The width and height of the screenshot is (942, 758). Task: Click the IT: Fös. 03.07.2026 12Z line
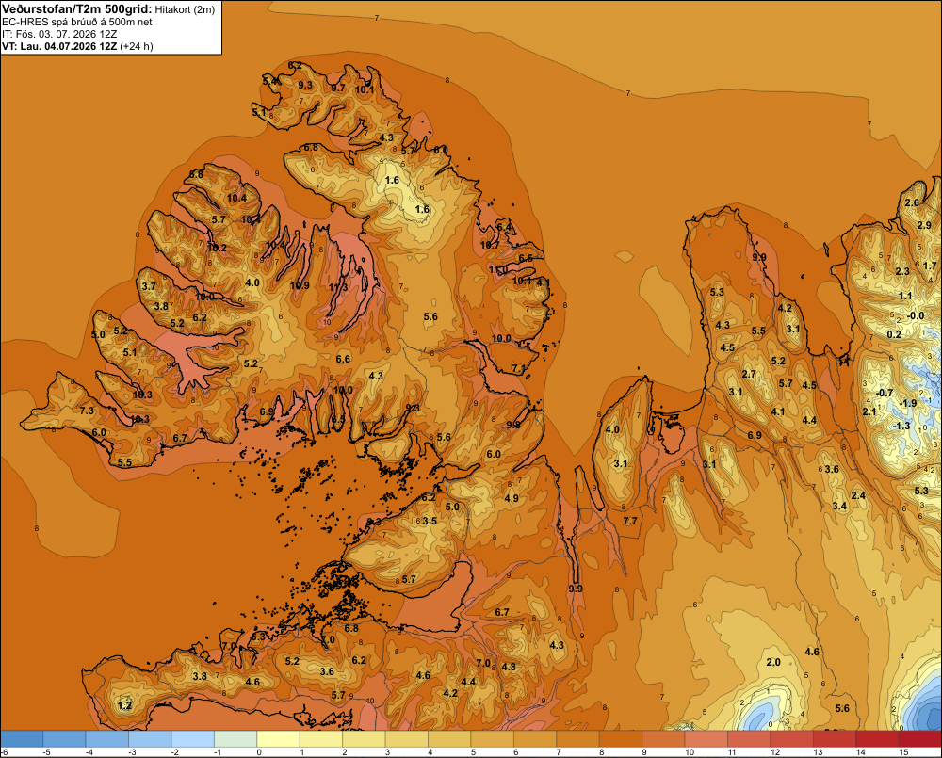coord(59,34)
